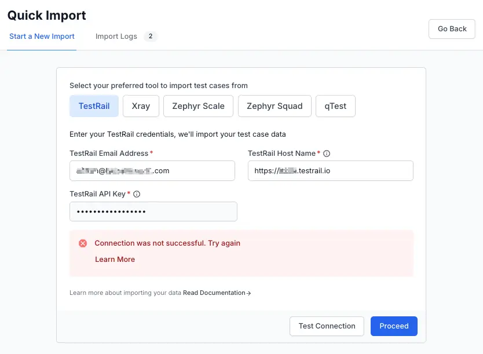Click the masked TestRail API Key field

(x=153, y=211)
